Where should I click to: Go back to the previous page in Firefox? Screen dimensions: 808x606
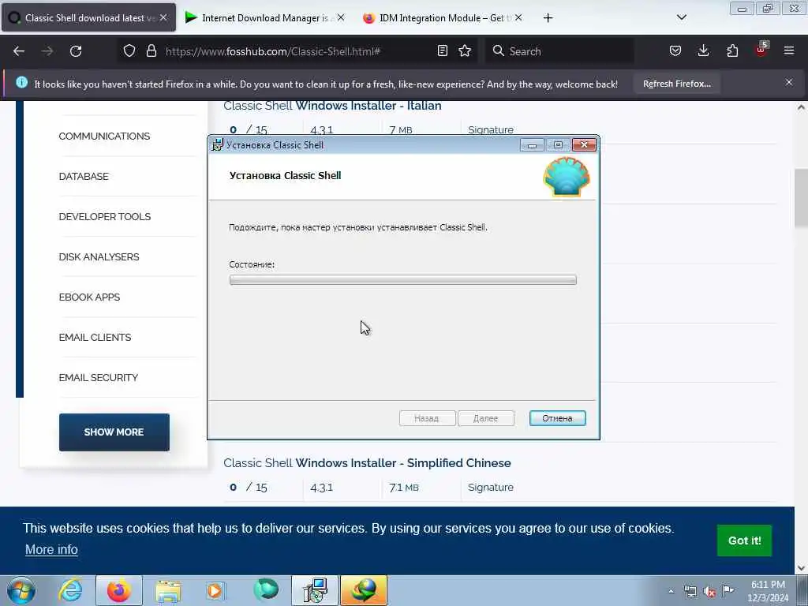[19, 51]
